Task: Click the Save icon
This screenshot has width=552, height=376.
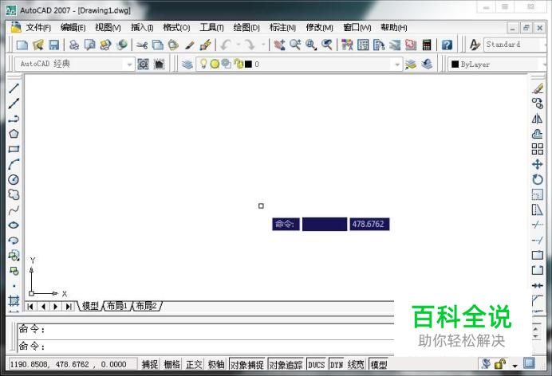Action: 53,45
